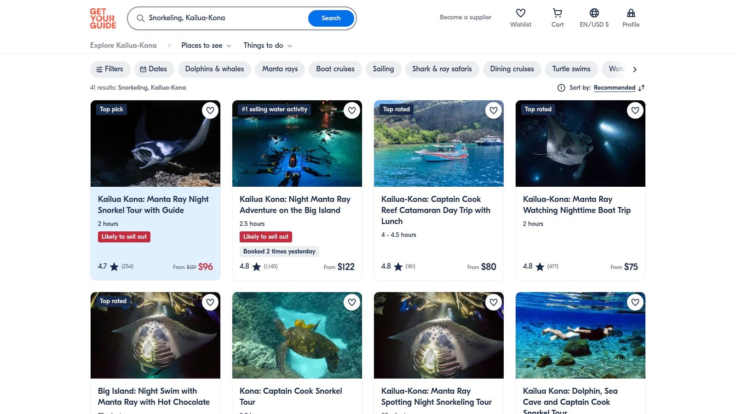Viewport: 736px width, 414px height.
Task: Favorite the Kona Captain Cook Snorkel Tour
Action: point(352,302)
